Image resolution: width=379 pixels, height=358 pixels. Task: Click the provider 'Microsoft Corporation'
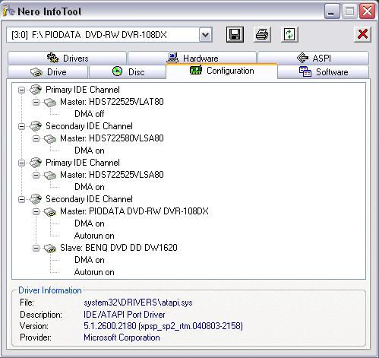click(x=122, y=337)
